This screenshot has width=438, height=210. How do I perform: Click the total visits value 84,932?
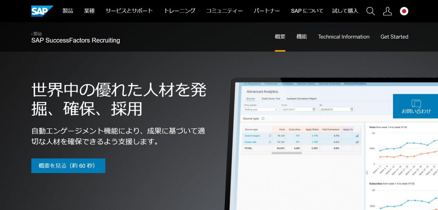[x=281, y=148]
